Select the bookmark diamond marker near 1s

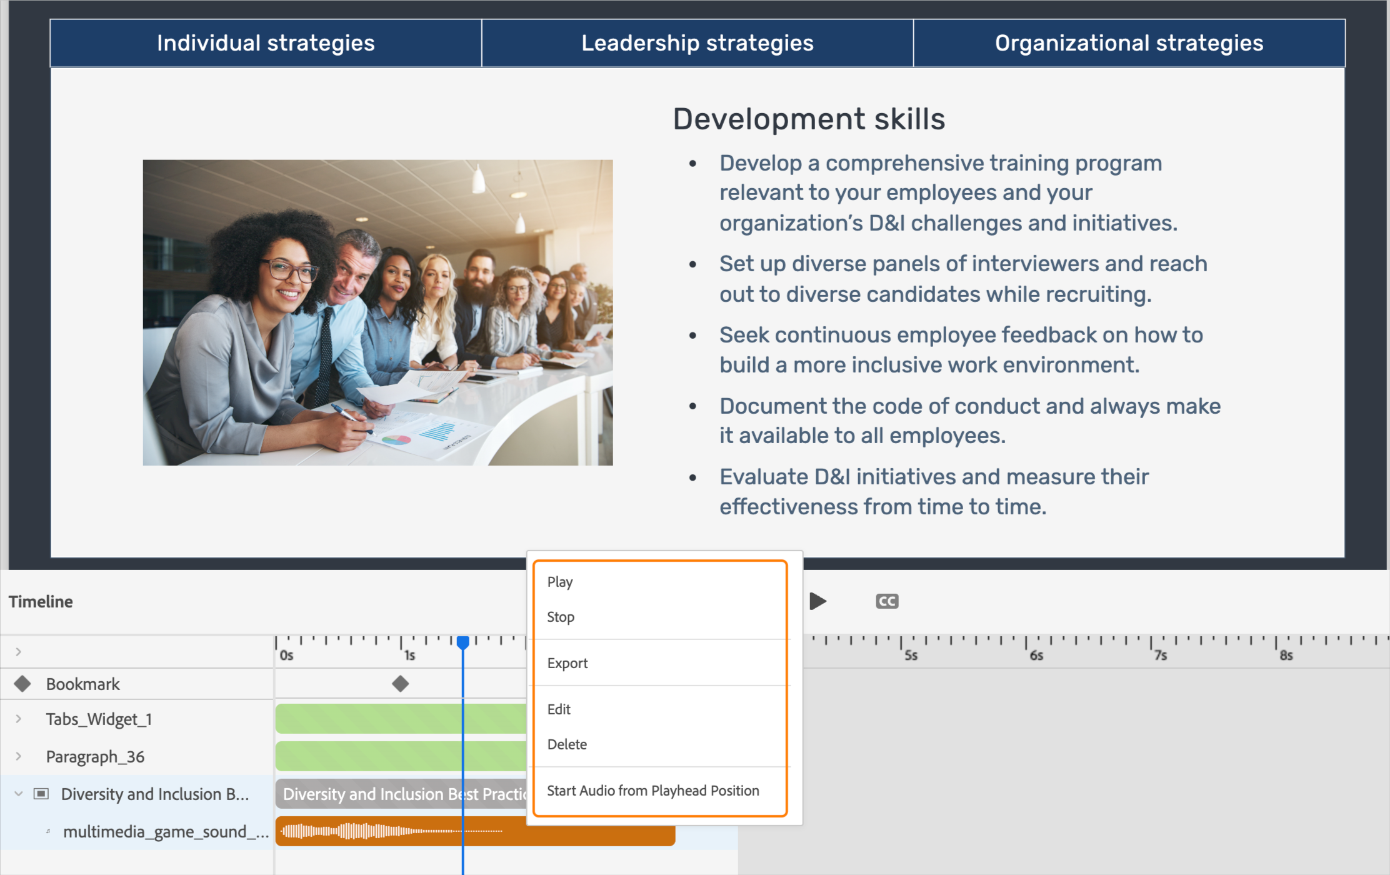(x=401, y=683)
